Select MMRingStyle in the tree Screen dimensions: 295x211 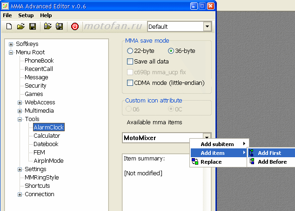[42, 178]
